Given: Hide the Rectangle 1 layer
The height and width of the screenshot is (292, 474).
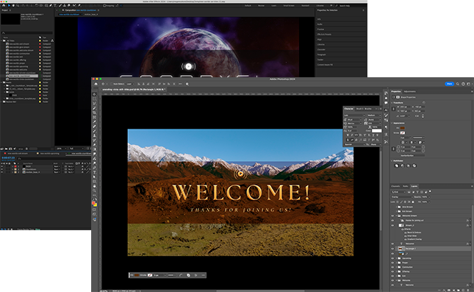Looking at the screenshot, I should [392, 249].
